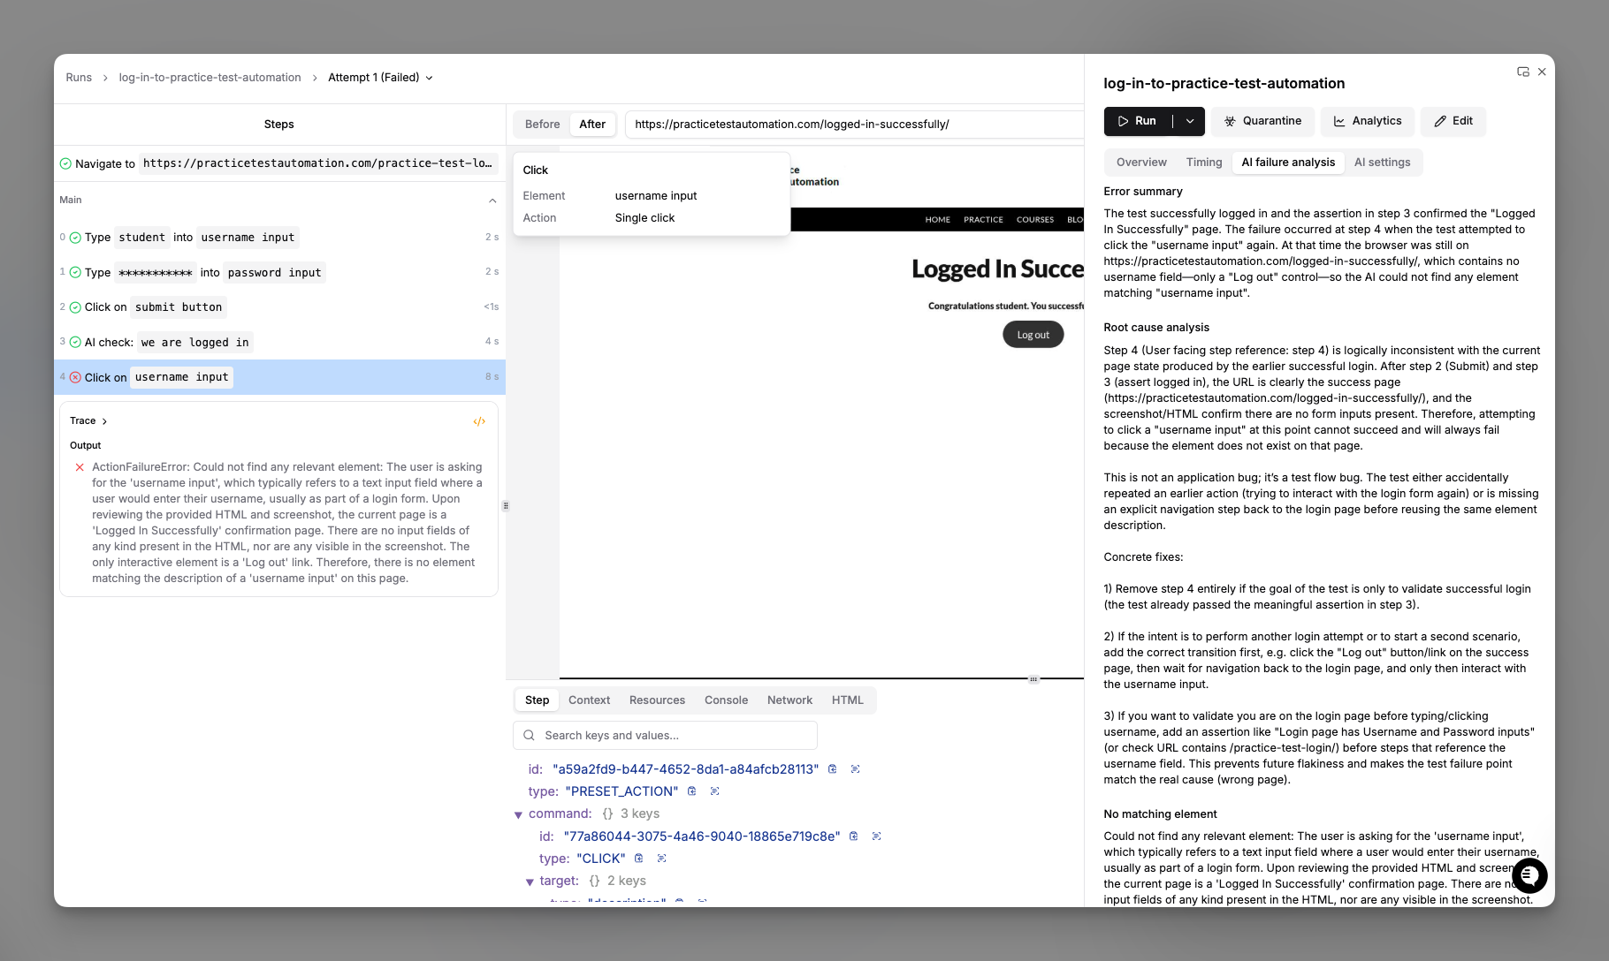Screen dimensions: 1609x961
Task: Switch to the Step tab
Action: [537, 700]
